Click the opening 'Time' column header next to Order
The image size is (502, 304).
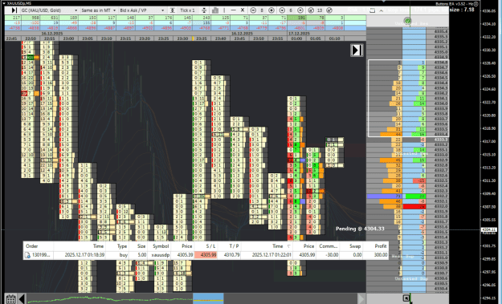click(x=80, y=246)
